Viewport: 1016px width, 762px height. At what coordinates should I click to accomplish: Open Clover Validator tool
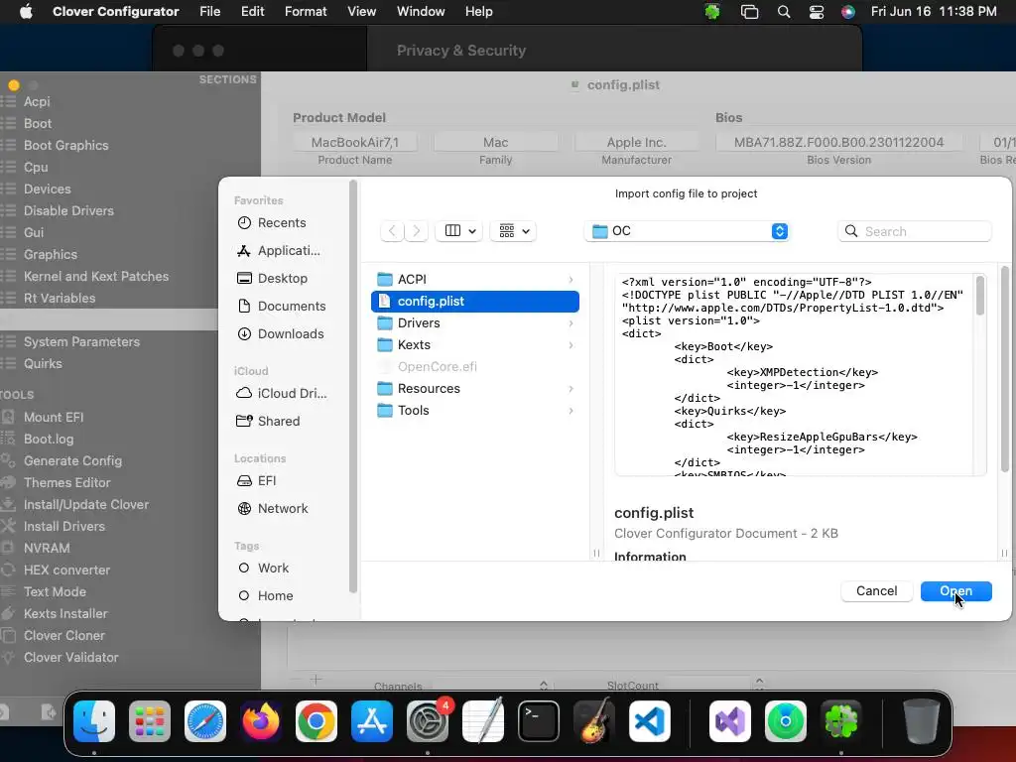(x=71, y=657)
